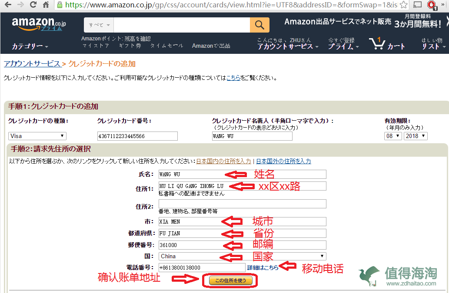Click the browser forward arrow
Image resolution: width=449 pixels, height=293 pixels.
[20, 5]
